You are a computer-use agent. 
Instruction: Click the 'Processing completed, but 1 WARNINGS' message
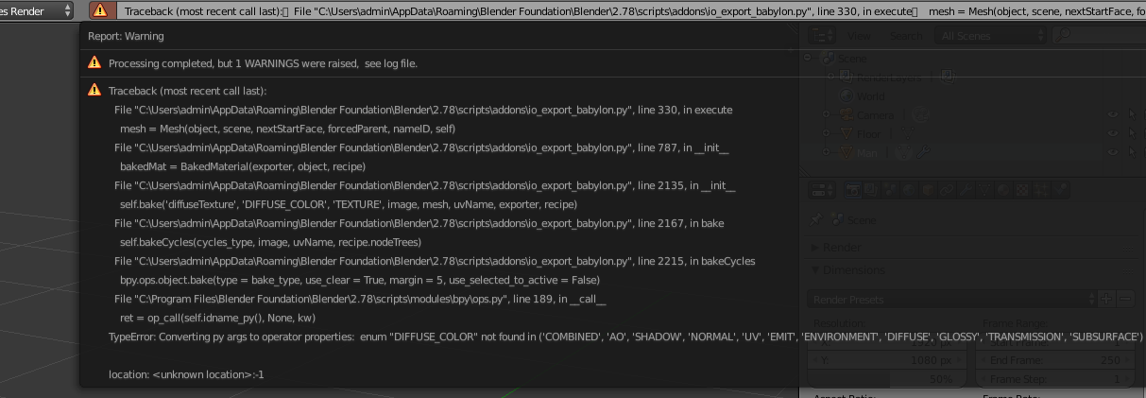[x=263, y=63]
